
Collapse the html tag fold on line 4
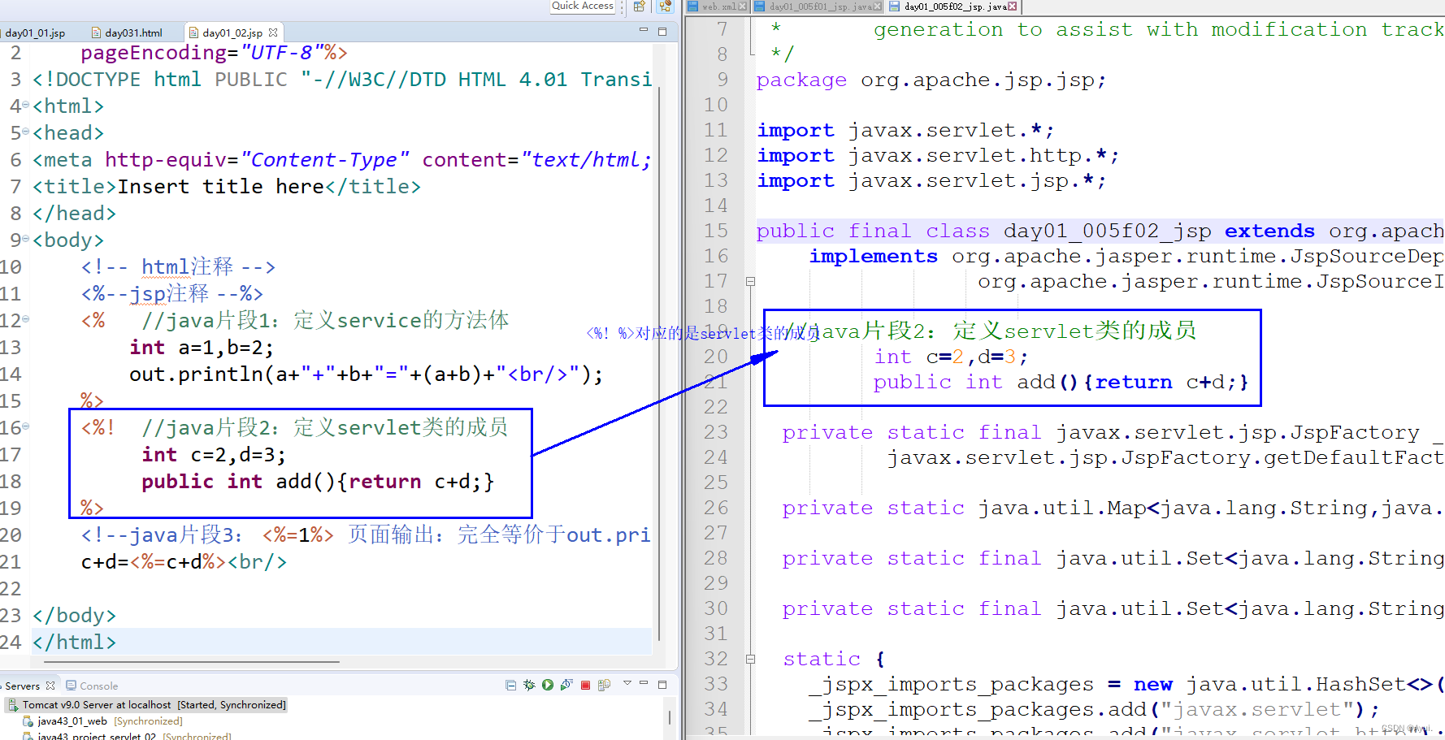pyautogui.click(x=26, y=106)
